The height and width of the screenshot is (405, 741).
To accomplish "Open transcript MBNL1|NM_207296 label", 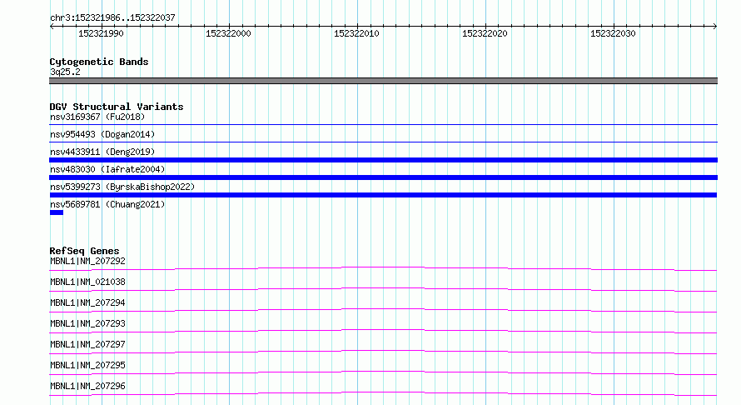I will click(x=87, y=386).
